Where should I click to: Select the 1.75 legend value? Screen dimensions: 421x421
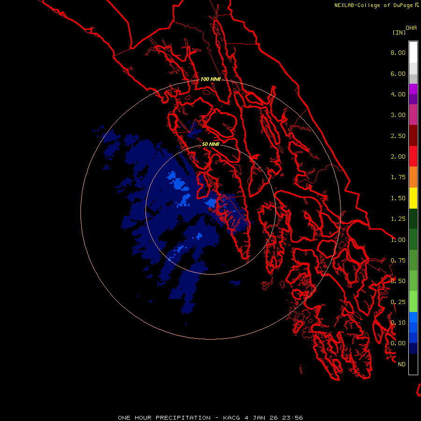398,177
